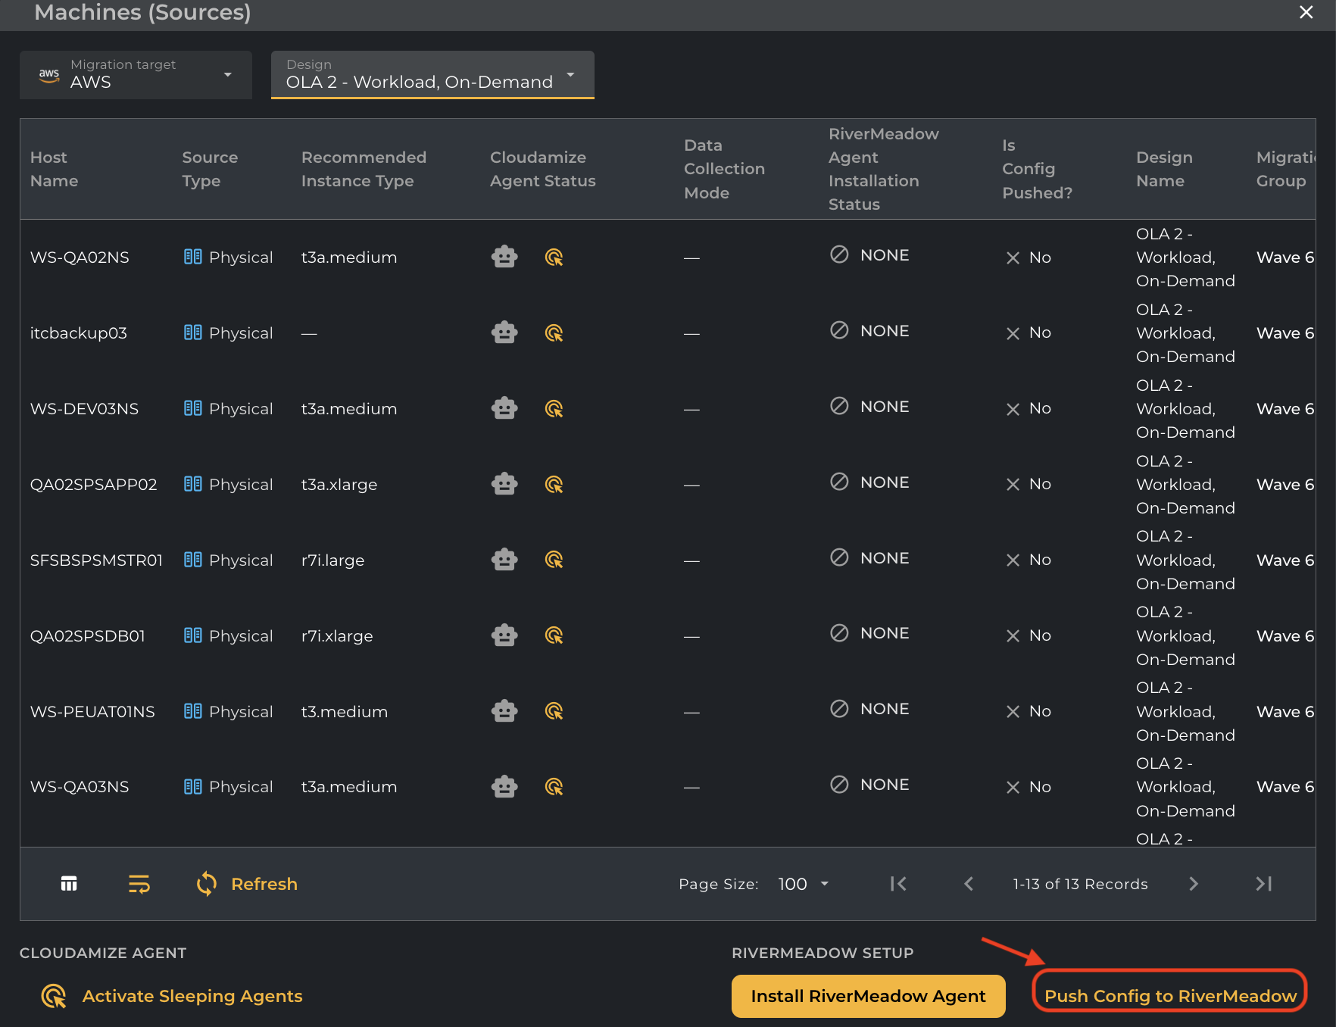The width and height of the screenshot is (1336, 1027).
Task: Click the Data Collection Mode column header
Action: (x=725, y=169)
